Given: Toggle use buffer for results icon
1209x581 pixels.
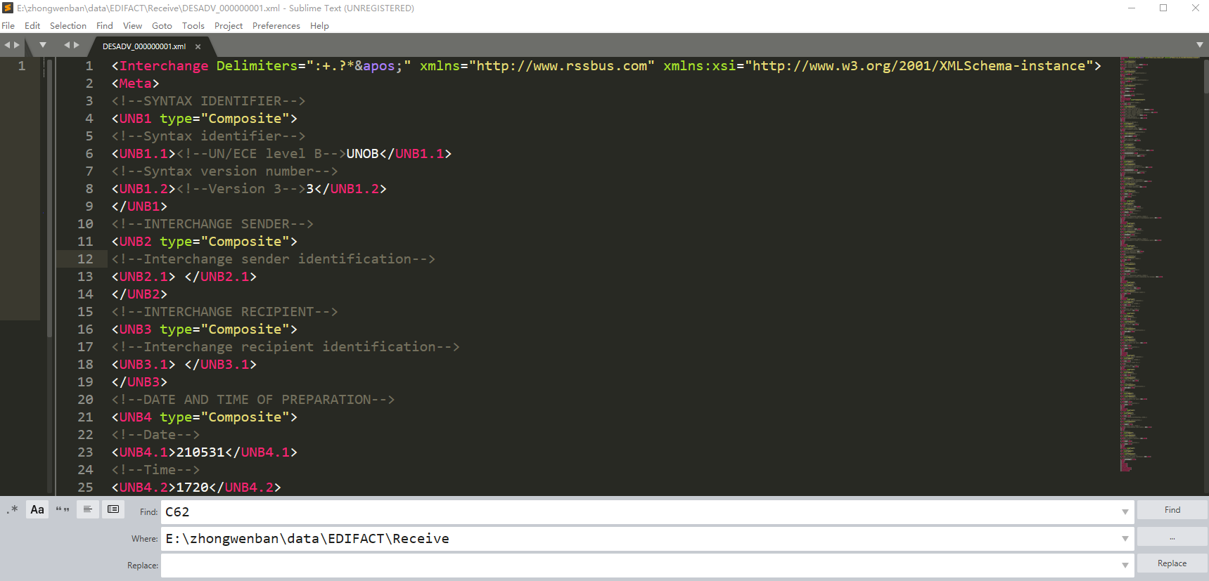Looking at the screenshot, I should pos(113,510).
